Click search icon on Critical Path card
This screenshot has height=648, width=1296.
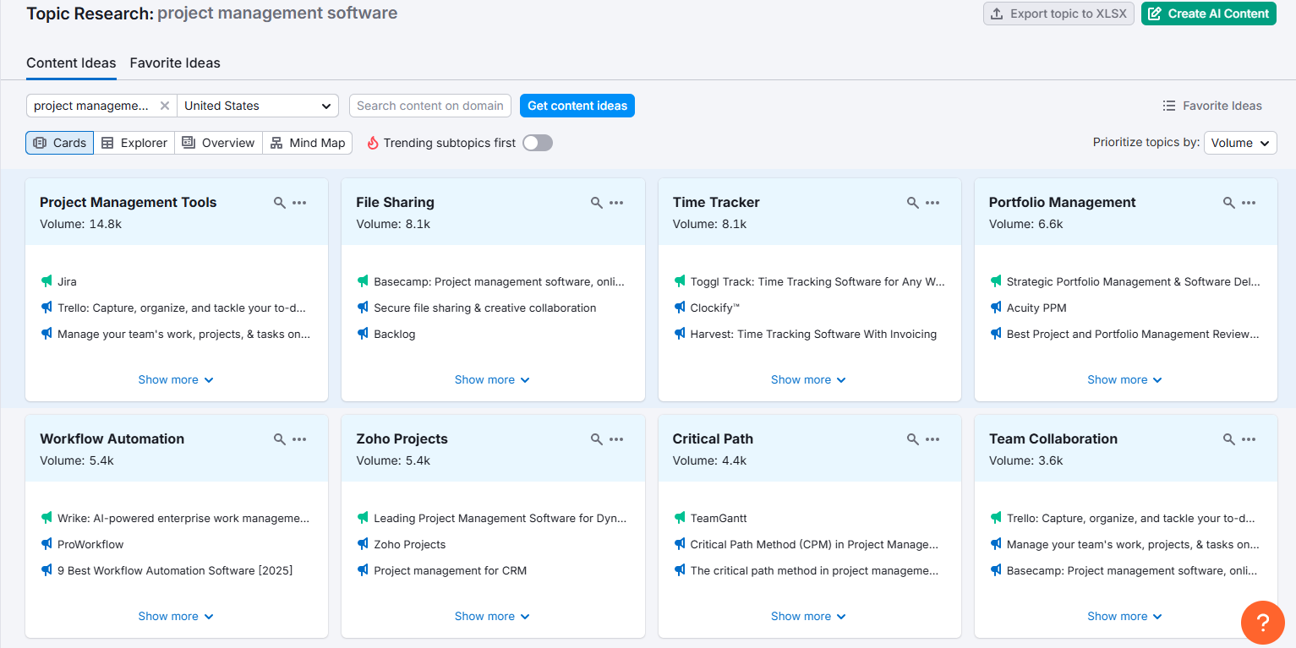pos(912,439)
